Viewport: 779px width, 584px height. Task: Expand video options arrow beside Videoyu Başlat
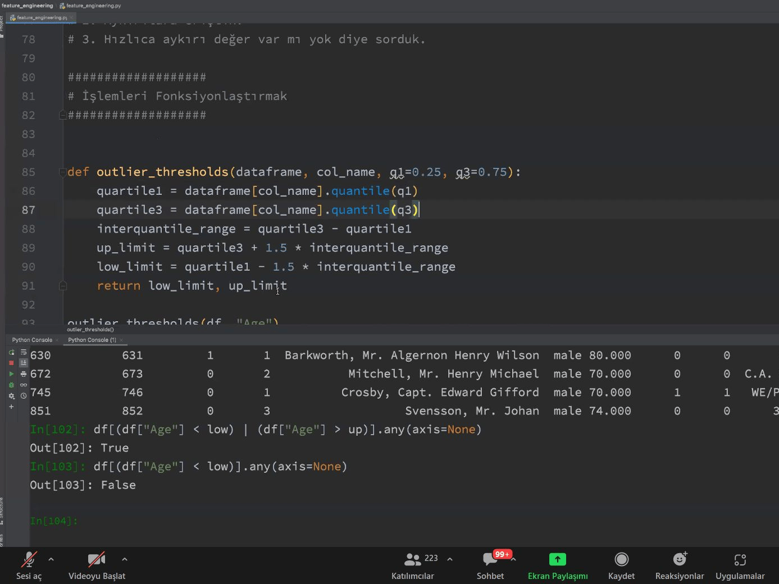125,559
